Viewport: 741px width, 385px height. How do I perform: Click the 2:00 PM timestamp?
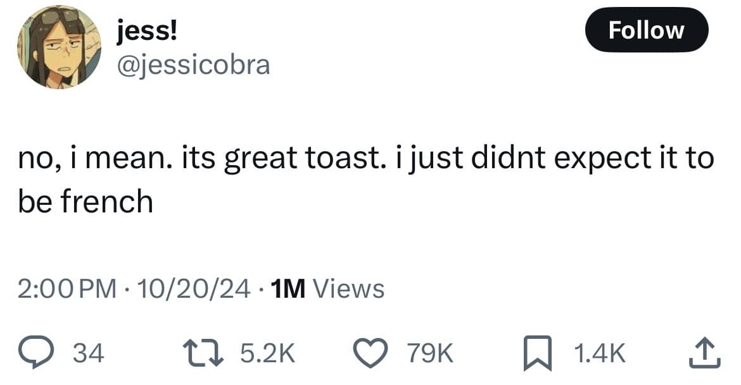(67, 289)
